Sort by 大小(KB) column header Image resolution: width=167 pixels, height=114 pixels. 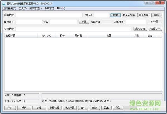pos(46,35)
